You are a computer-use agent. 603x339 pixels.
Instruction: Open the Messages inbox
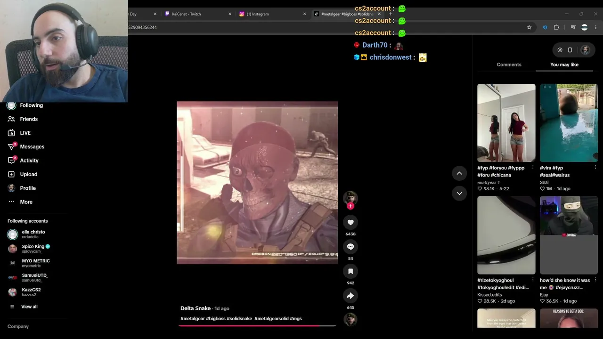[x=32, y=147]
